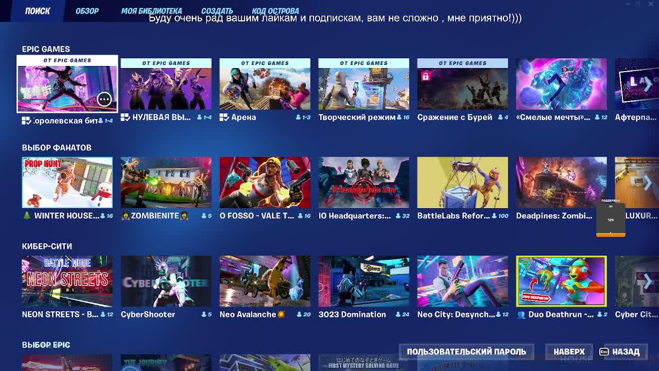Click player count icon beside O FOSSO

tap(300, 216)
